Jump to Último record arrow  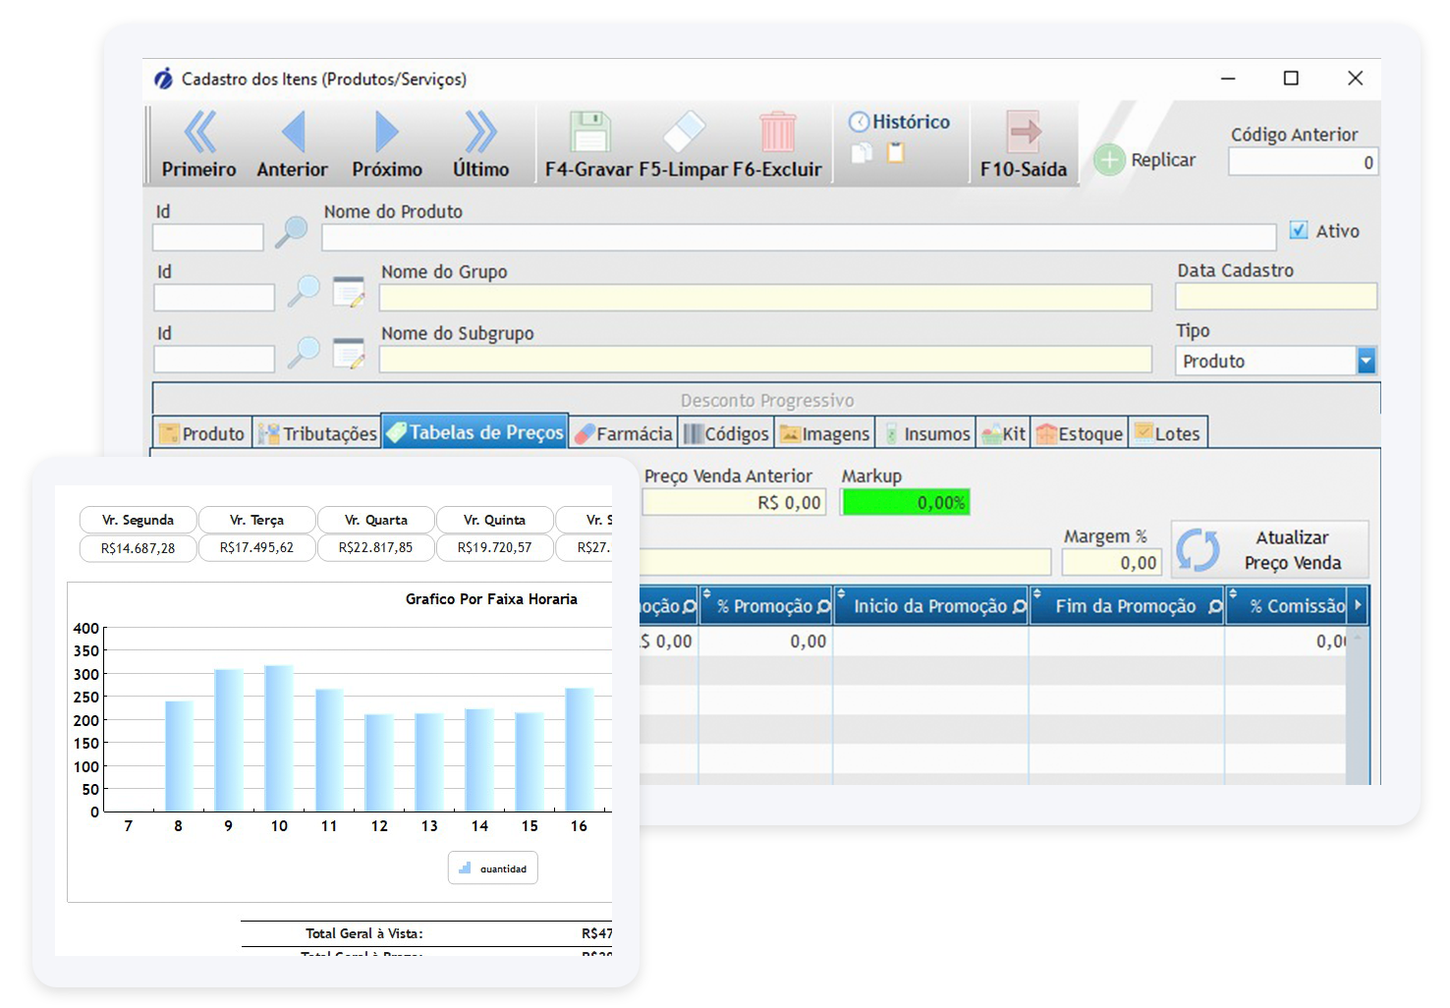480,133
